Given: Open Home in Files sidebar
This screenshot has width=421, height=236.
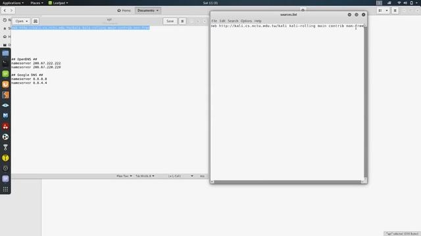Looking at the screenshot, I should [x=7, y=37].
